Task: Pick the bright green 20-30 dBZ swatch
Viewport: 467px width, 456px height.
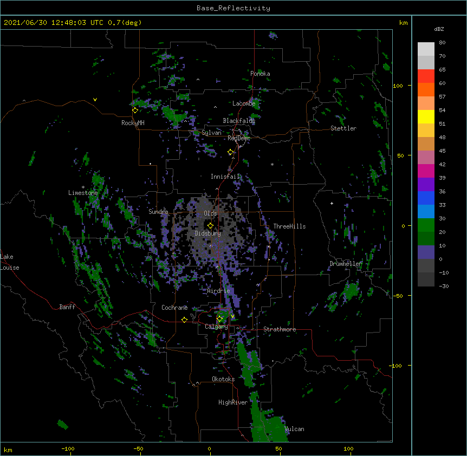Action: click(x=426, y=225)
